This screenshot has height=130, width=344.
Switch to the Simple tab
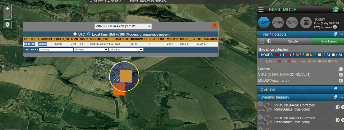point(293,41)
